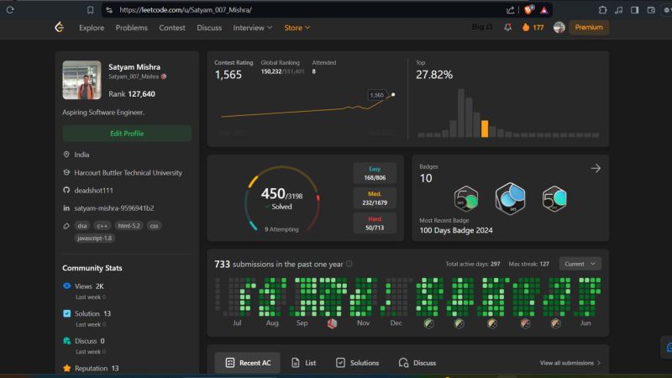Switch to the Discuss tab below heatmap
Screen dimensions: 672x378
coord(417,363)
